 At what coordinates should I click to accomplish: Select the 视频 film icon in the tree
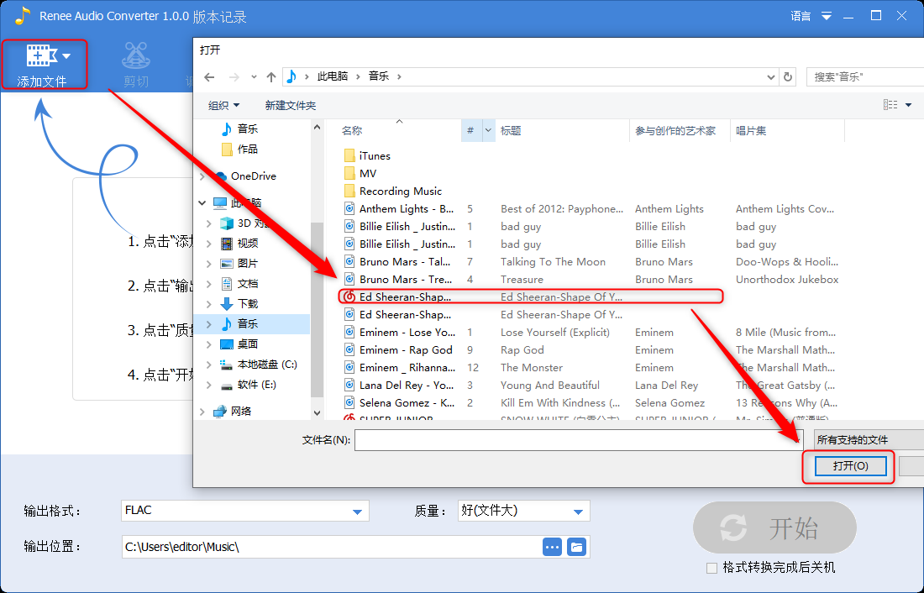226,244
